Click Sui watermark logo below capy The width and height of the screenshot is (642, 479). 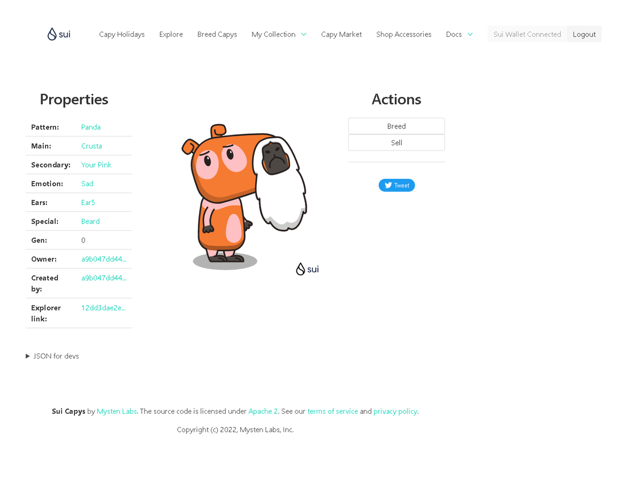point(308,269)
